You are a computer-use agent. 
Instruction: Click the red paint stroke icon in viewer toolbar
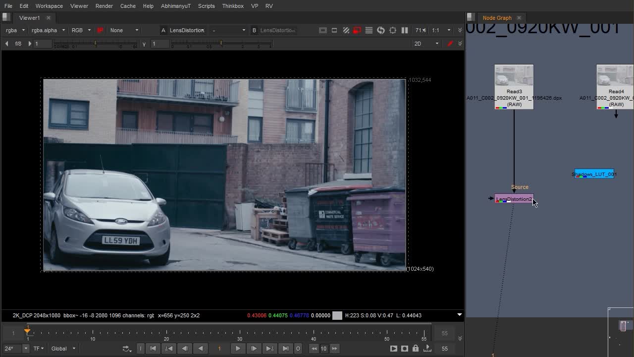tap(450, 44)
